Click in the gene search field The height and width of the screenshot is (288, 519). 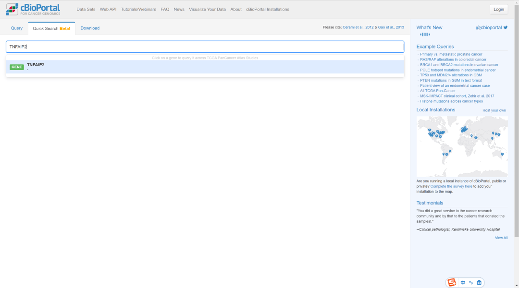click(x=205, y=47)
